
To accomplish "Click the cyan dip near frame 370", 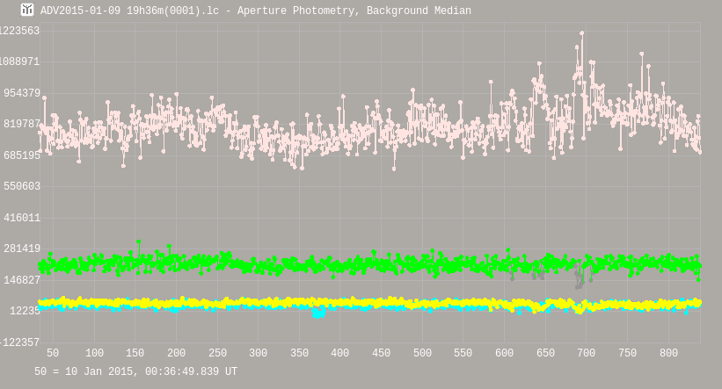I will tap(318, 312).
